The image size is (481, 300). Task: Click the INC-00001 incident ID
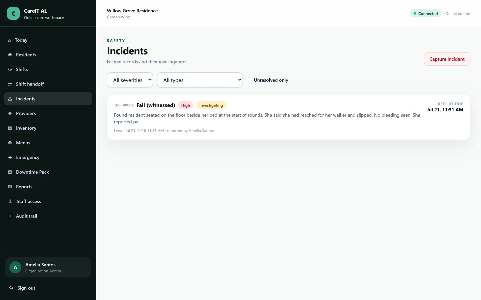124,105
